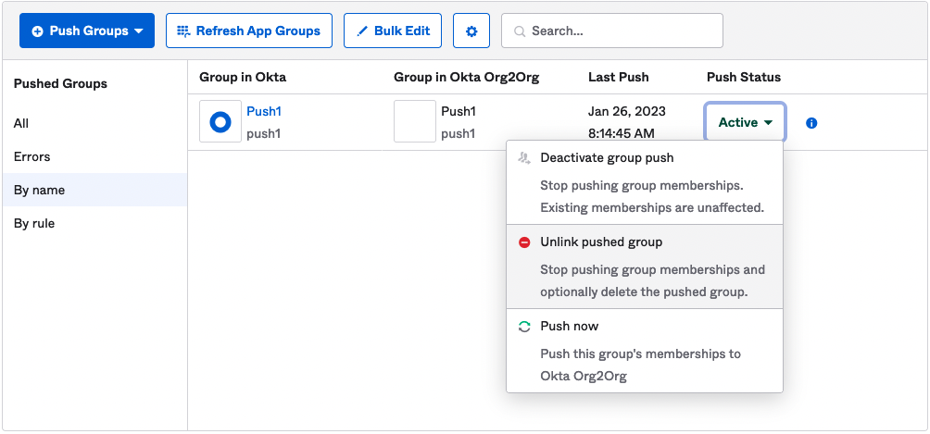Switch to By rule view
Viewport: 930px width, 434px height.
(x=34, y=223)
